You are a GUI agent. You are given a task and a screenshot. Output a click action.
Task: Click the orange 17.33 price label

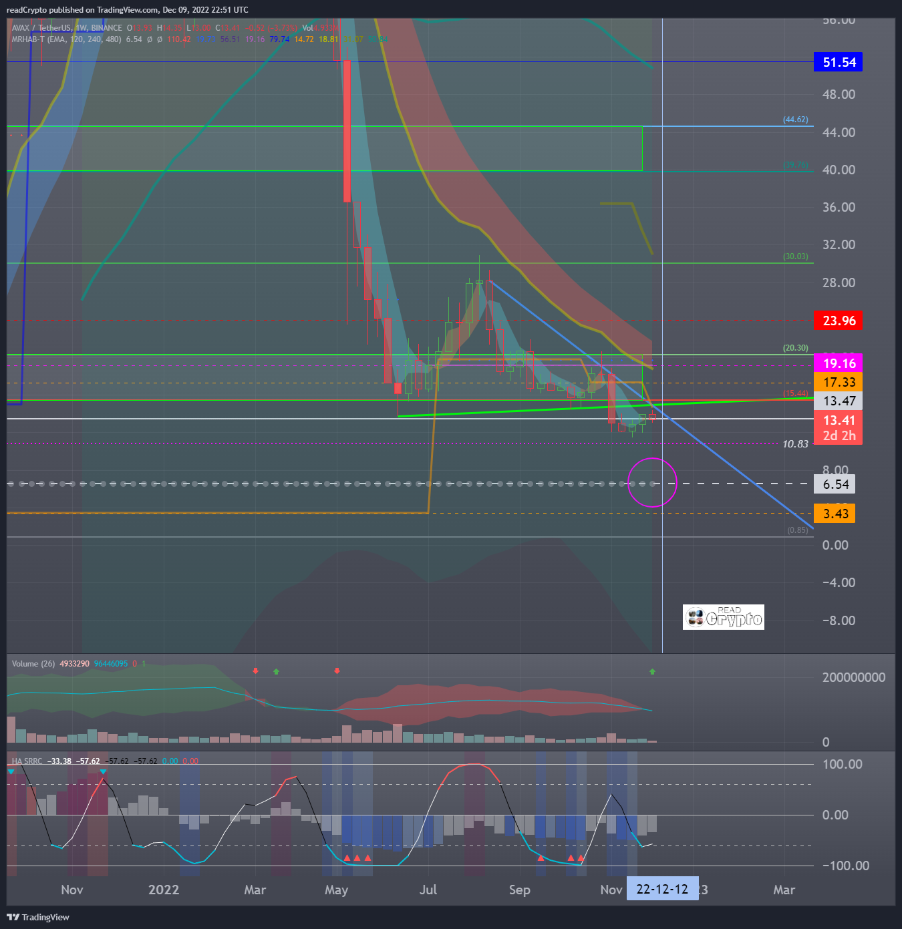pyautogui.click(x=839, y=382)
